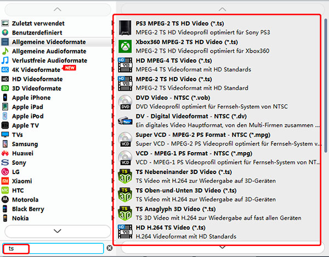Click the Verlustfreie Audioformate blue note icon

5,60
